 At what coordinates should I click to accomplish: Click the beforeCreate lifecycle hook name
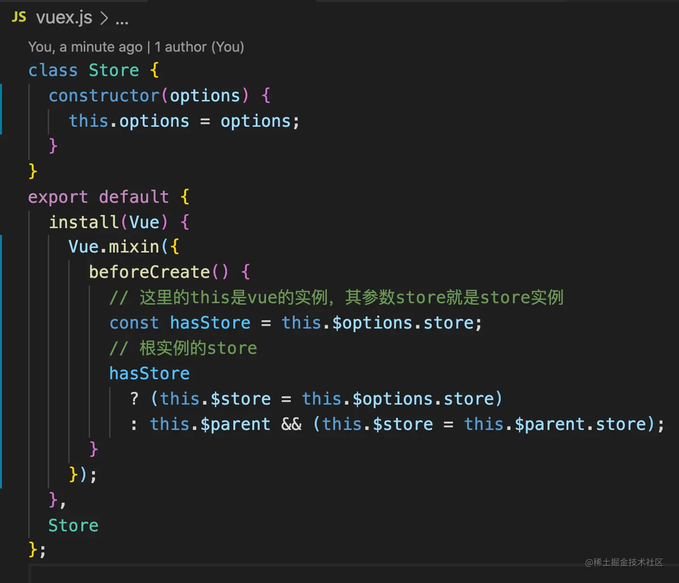(x=149, y=272)
